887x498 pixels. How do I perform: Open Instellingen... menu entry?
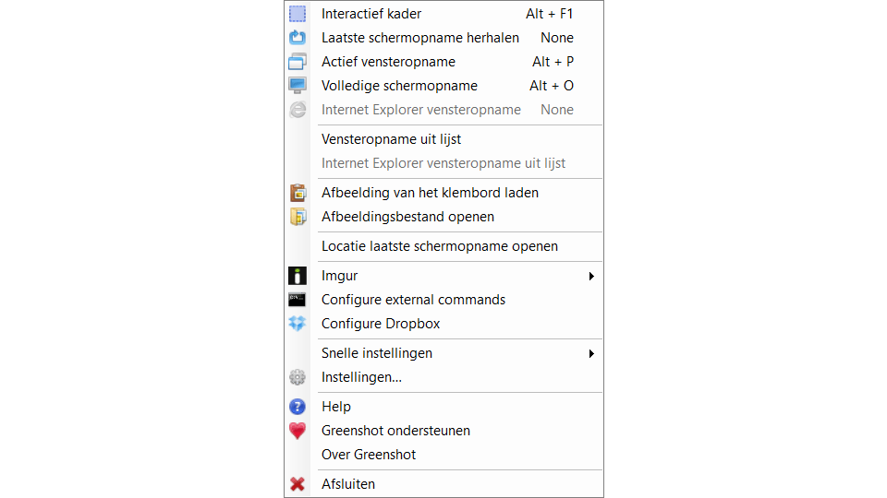tap(361, 377)
